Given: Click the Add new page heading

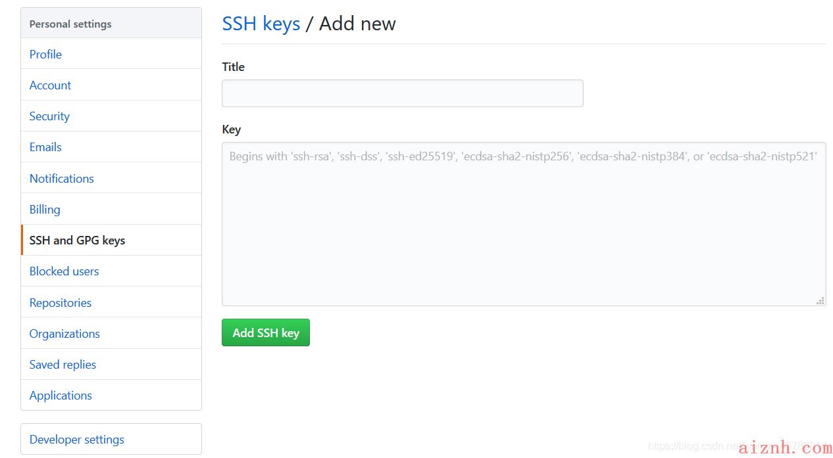Looking at the screenshot, I should 357,24.
